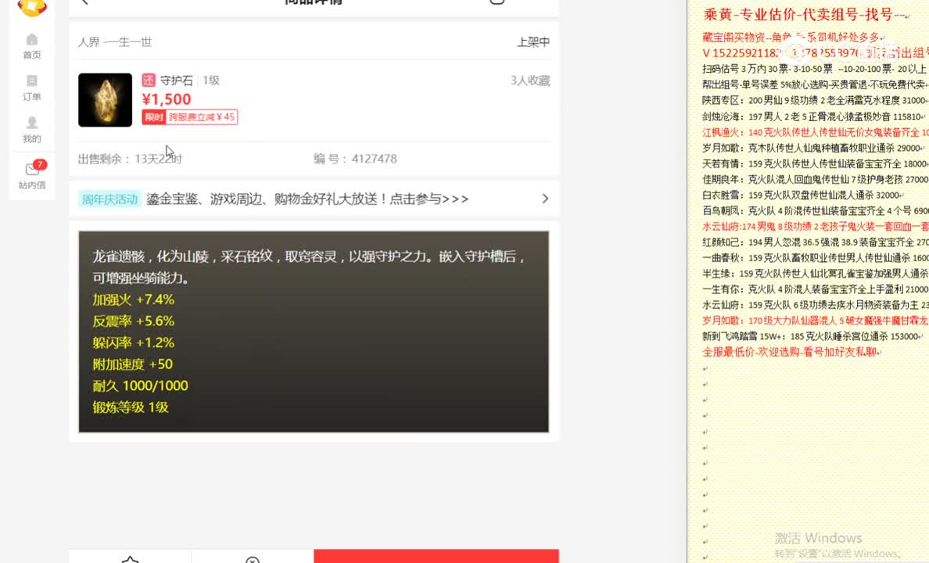Click the 岁月如歌：克木队 line

pyautogui.click(x=813, y=148)
